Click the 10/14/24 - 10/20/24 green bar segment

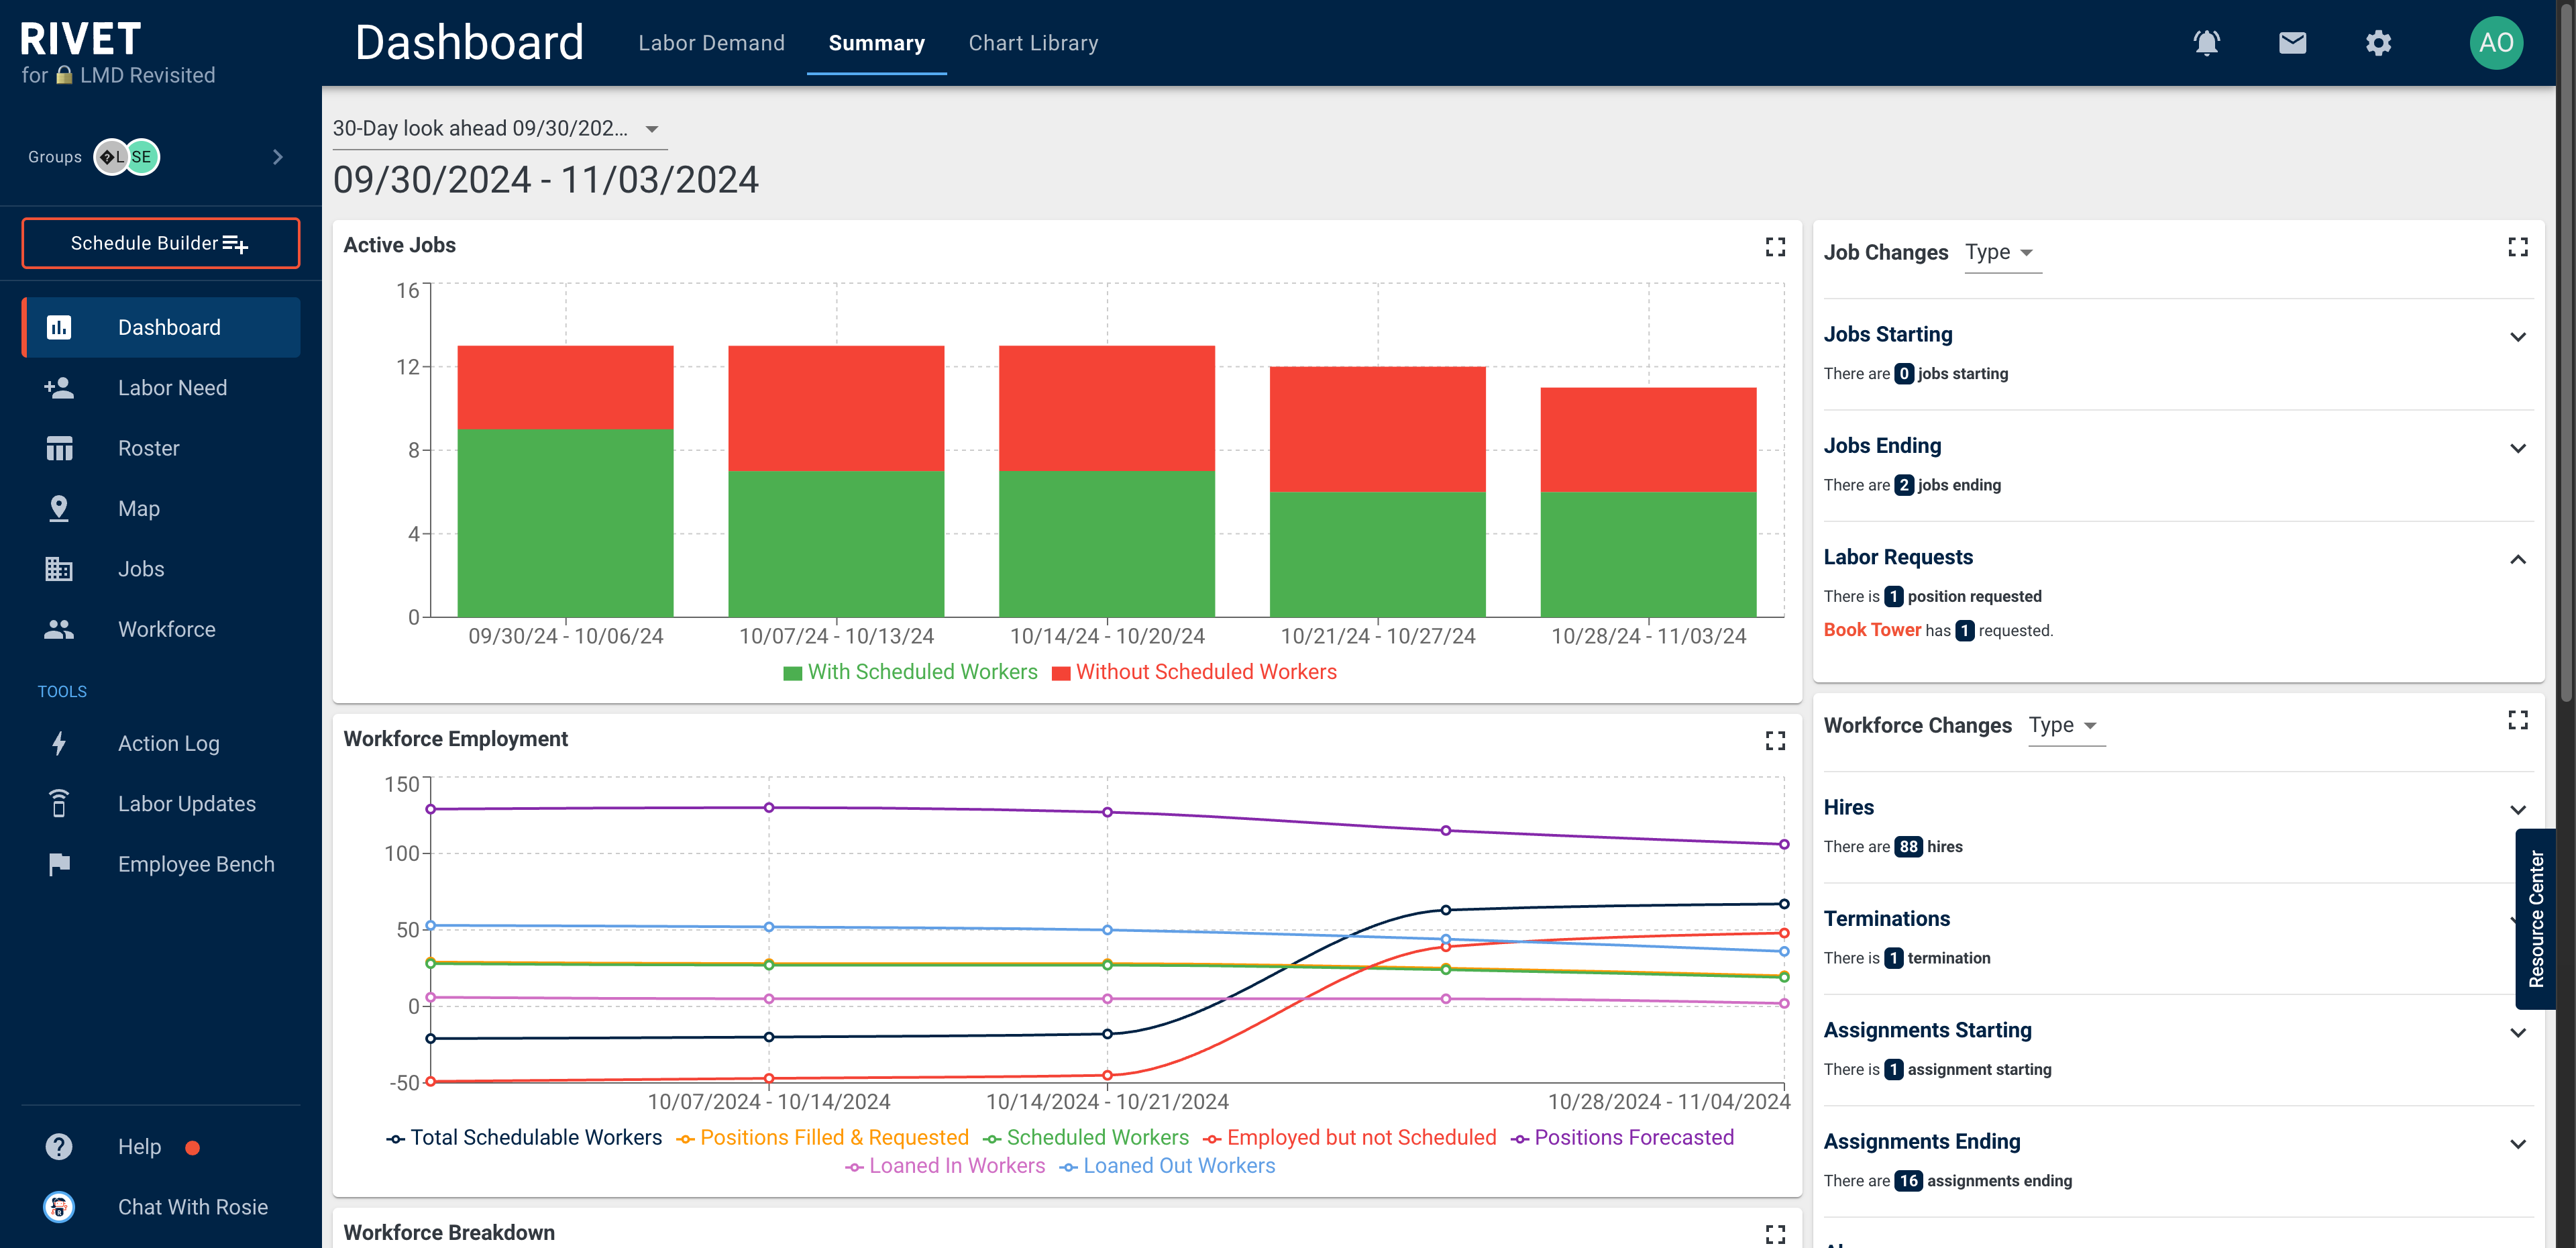pos(1106,543)
